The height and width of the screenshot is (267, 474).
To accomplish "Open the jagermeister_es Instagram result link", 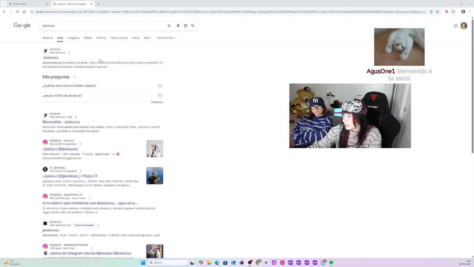I will click(x=90, y=203).
